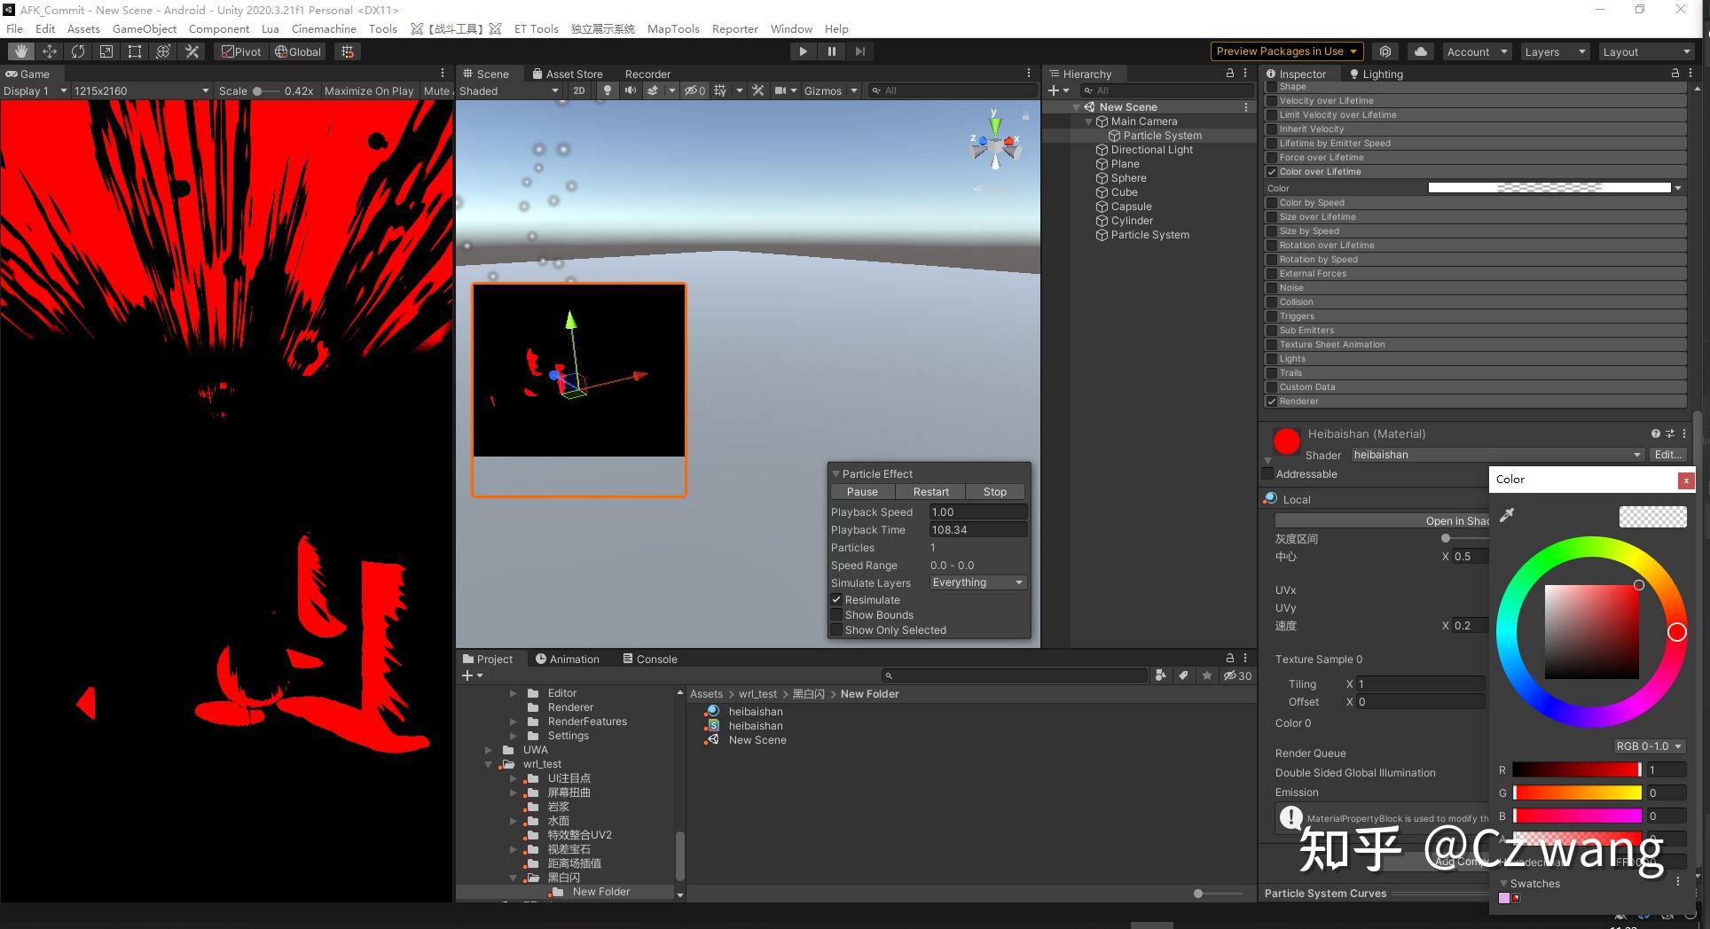The image size is (1710, 929).
Task: Enable the Collision particle module
Action: tap(1273, 301)
